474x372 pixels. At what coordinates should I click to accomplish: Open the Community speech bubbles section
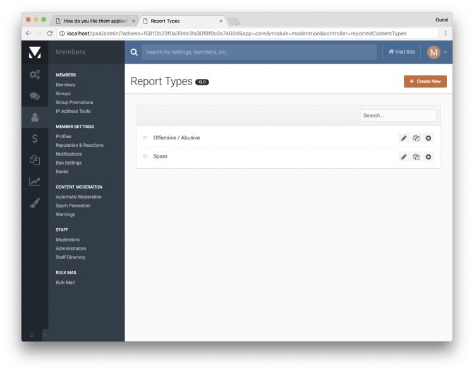pos(35,96)
